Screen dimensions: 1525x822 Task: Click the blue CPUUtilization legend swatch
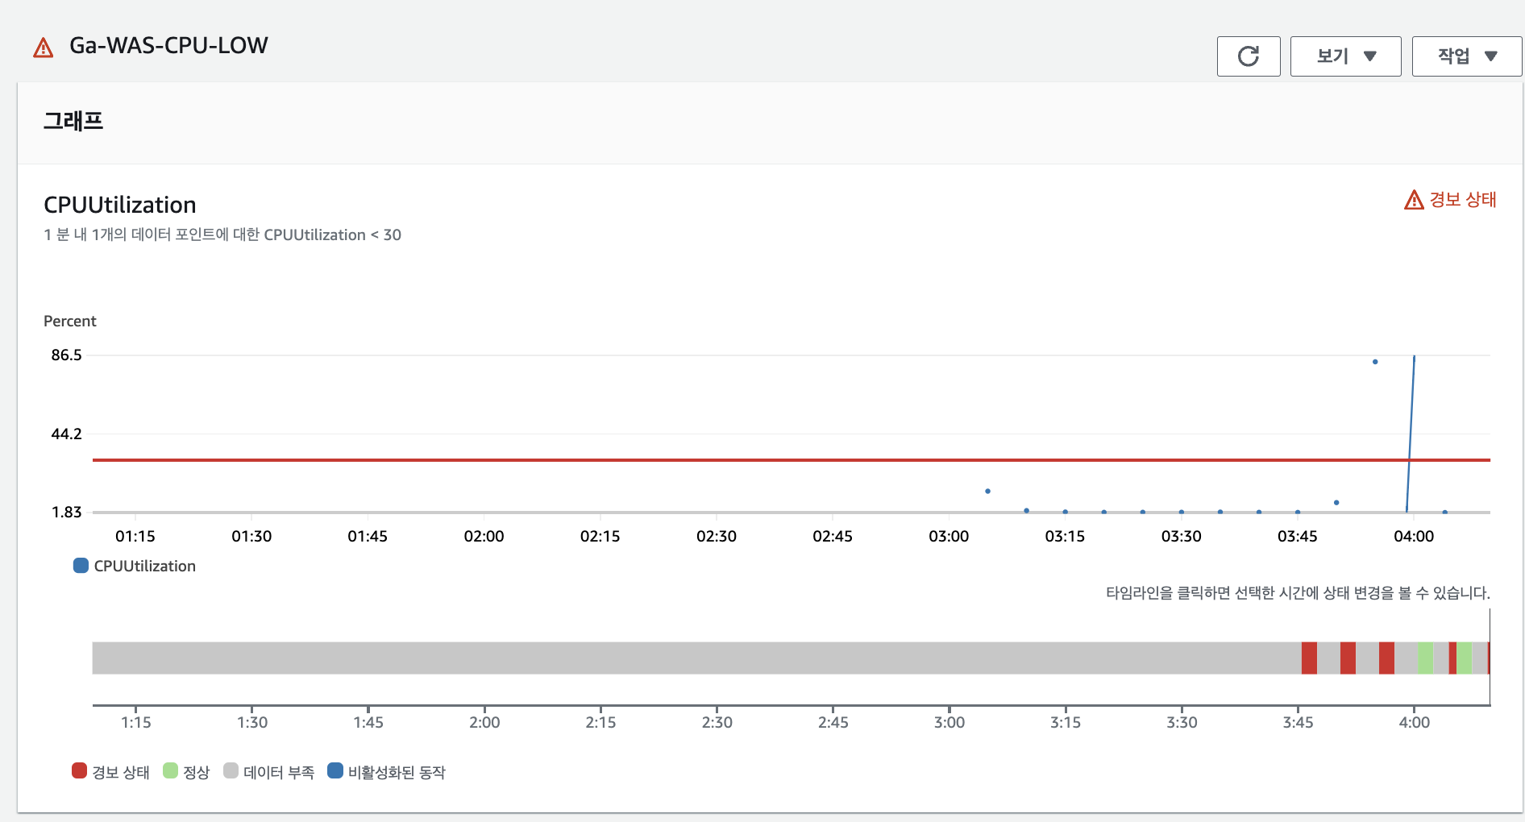coord(81,566)
